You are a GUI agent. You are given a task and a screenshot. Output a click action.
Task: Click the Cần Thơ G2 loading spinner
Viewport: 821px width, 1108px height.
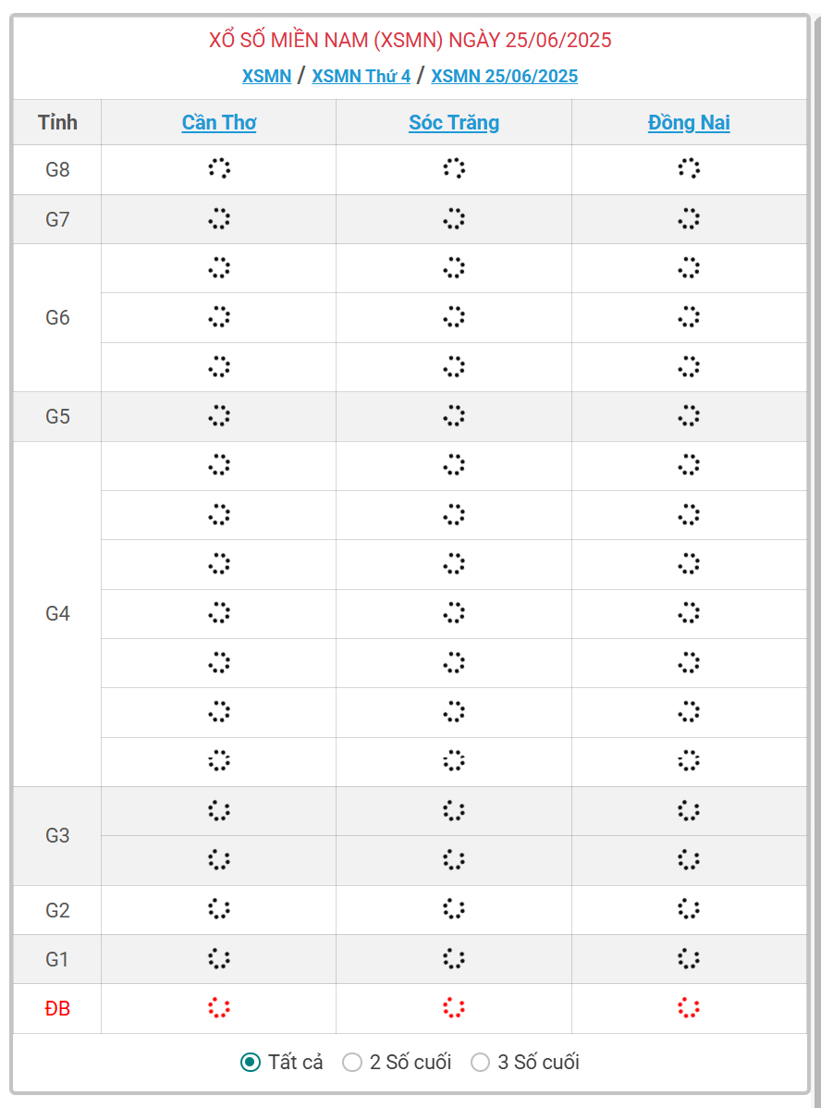[x=219, y=909]
